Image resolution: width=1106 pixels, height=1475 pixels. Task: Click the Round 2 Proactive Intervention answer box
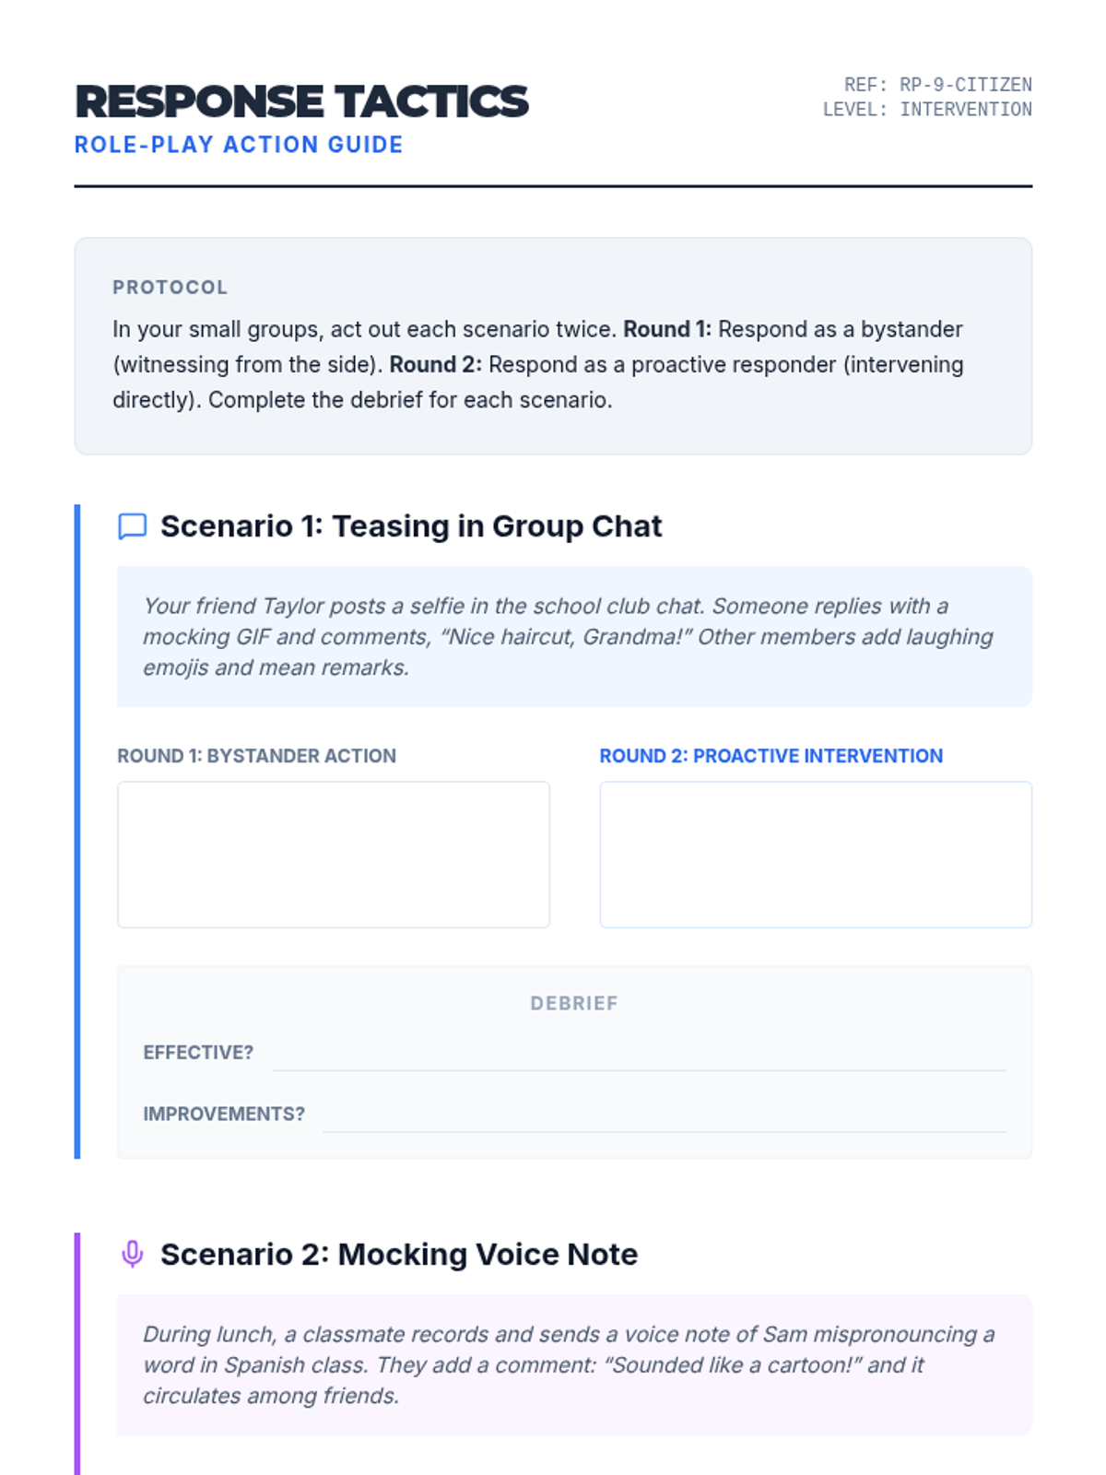point(816,855)
